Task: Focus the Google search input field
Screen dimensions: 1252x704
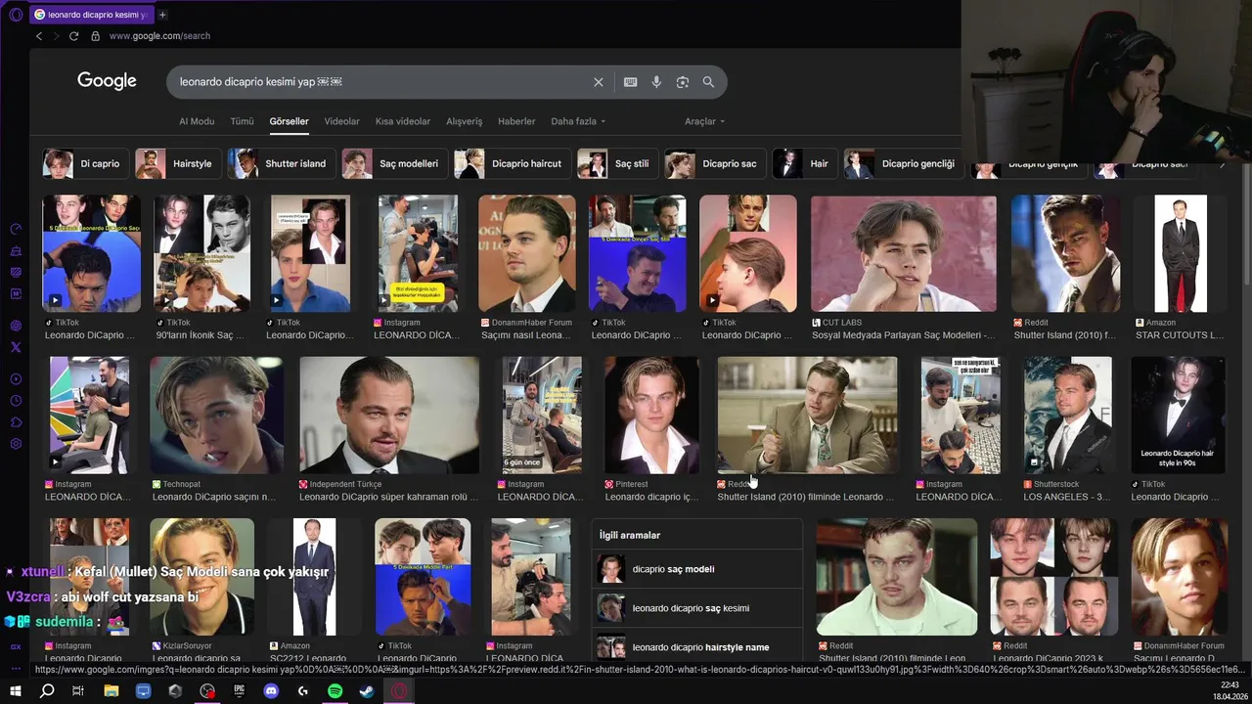Action: click(381, 82)
